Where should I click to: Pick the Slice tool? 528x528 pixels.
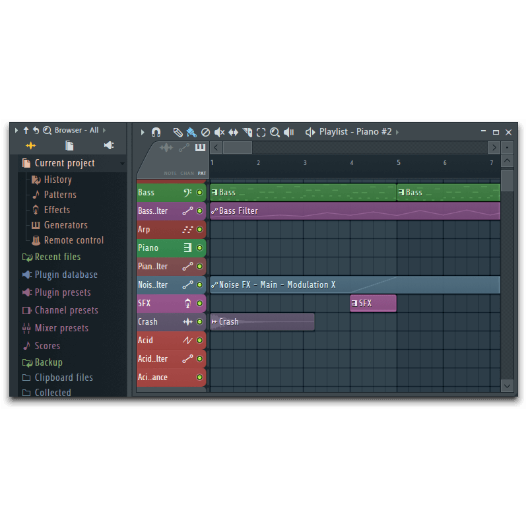click(x=247, y=131)
